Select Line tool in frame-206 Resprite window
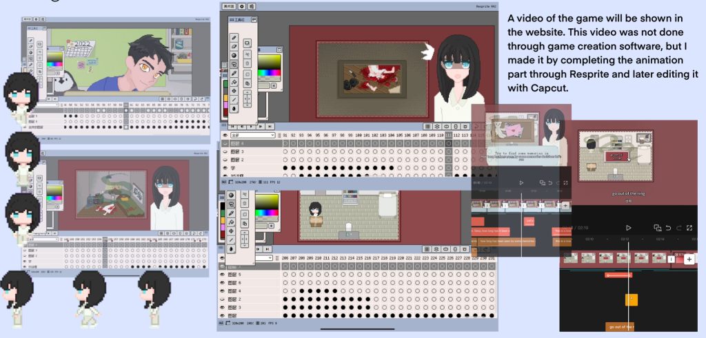Image resolution: width=706 pixels, height=338 pixels. point(233,240)
